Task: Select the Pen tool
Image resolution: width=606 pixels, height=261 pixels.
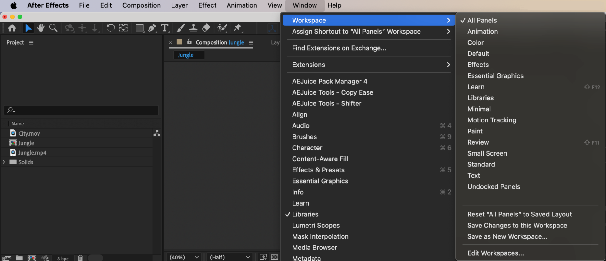Action: tap(152, 28)
